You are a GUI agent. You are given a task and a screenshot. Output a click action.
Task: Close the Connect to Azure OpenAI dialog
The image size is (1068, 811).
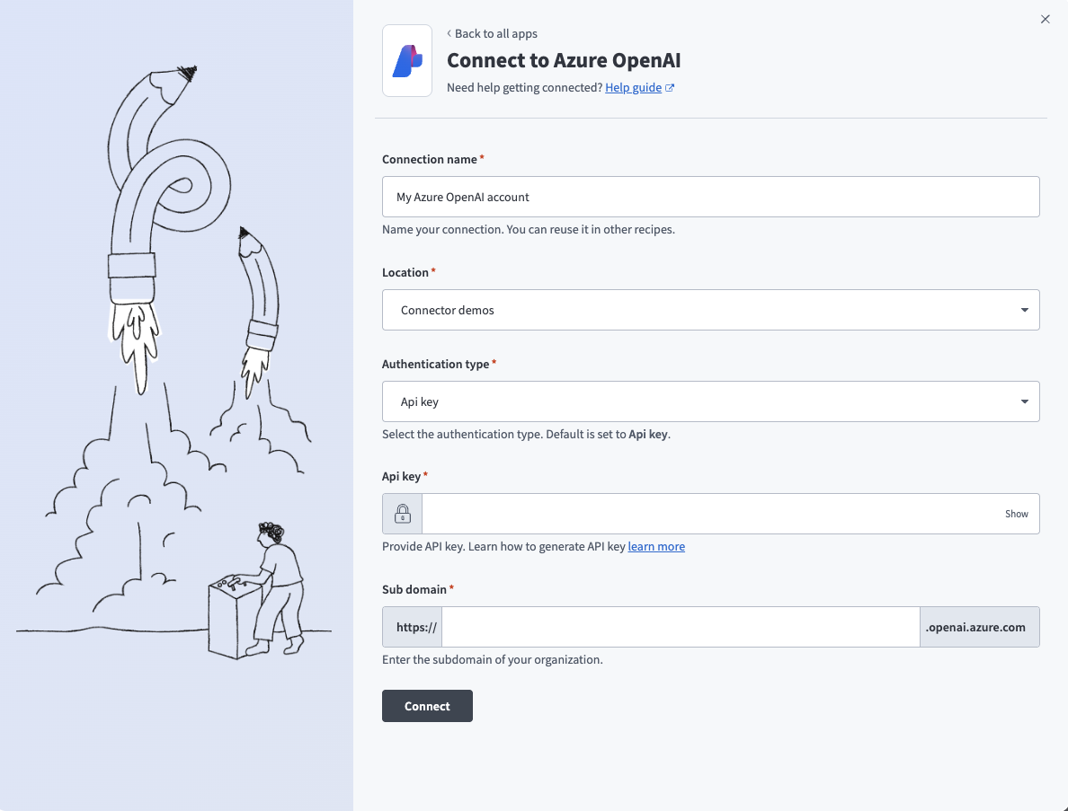tap(1046, 19)
